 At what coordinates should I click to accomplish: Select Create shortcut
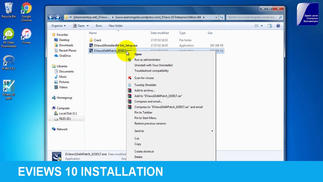(144, 151)
